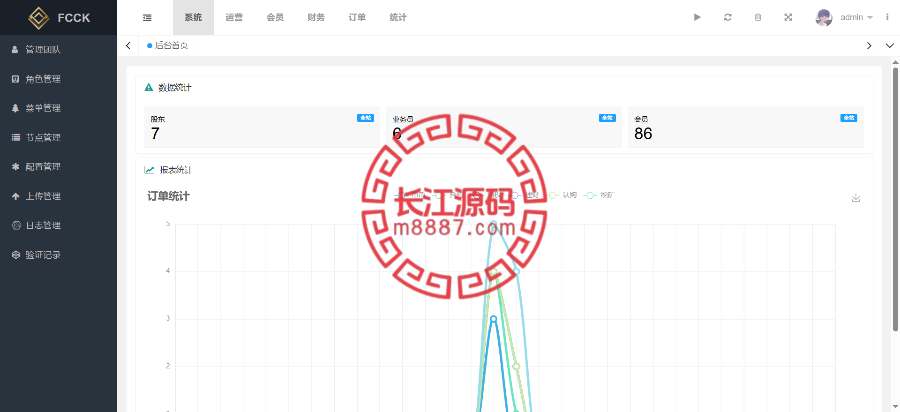Refresh the page with the reload icon
Screen dimensions: 900x412
pyautogui.click(x=727, y=17)
